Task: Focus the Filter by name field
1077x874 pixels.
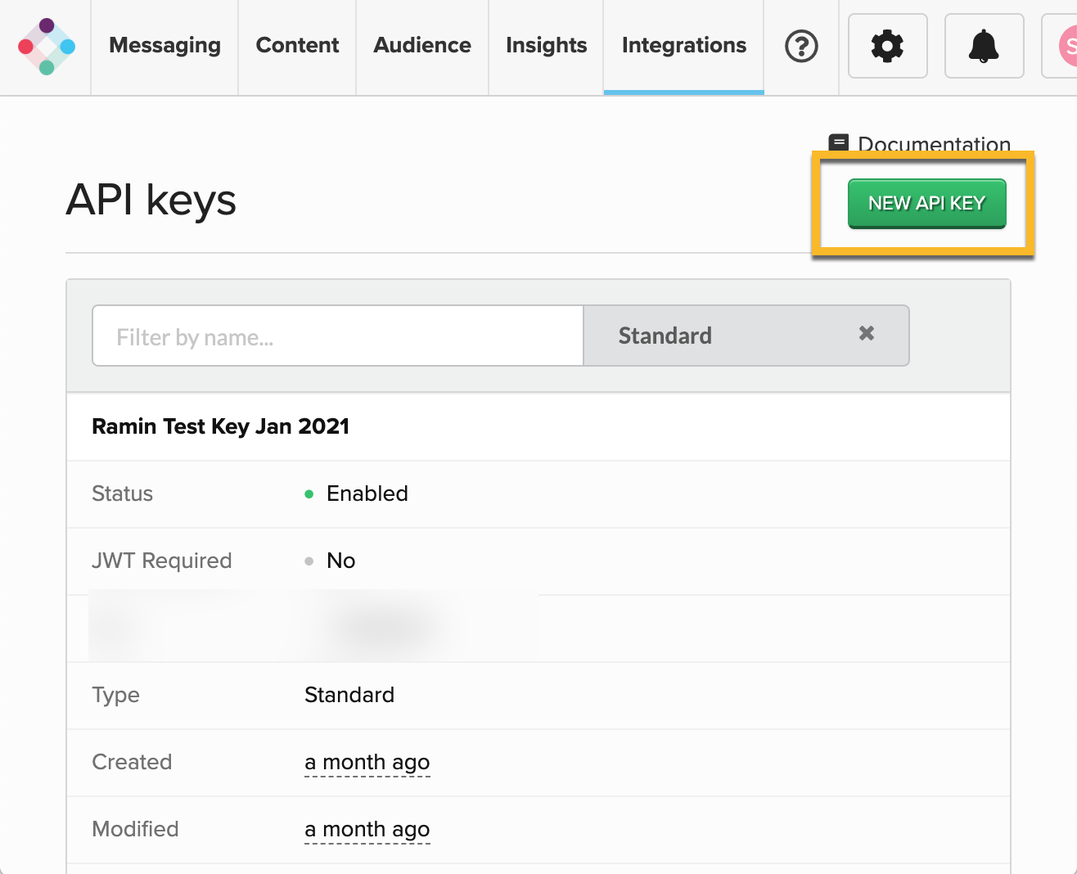Action: point(337,336)
